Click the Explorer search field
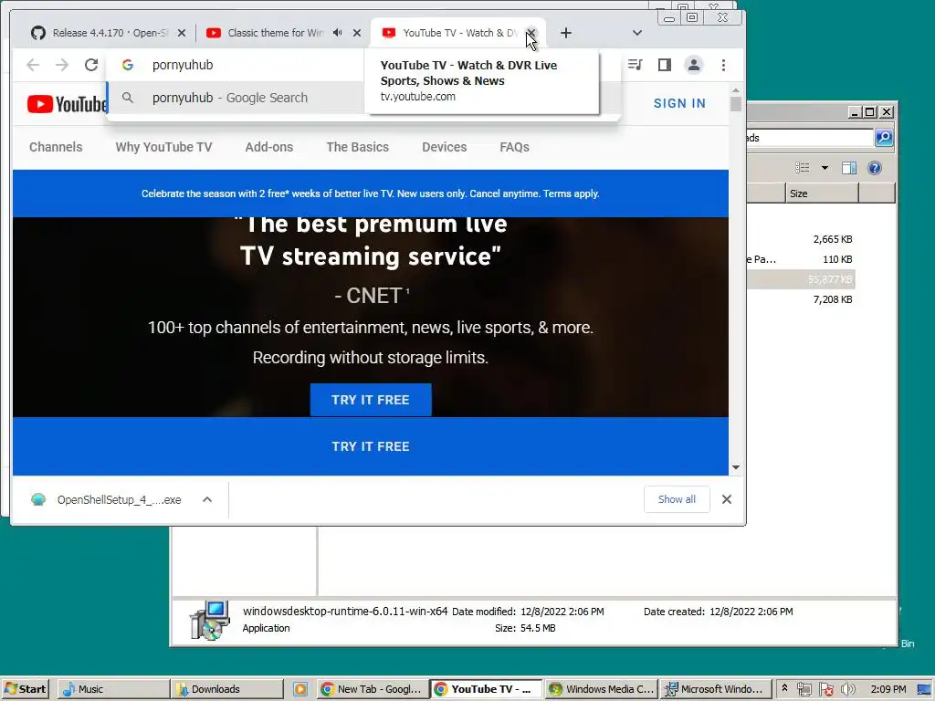 point(809,138)
